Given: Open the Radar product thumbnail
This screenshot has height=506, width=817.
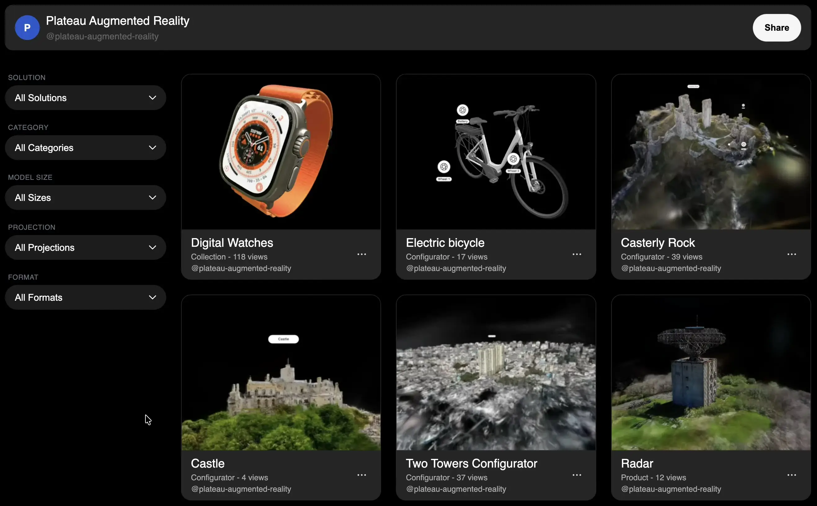Looking at the screenshot, I should 711,371.
